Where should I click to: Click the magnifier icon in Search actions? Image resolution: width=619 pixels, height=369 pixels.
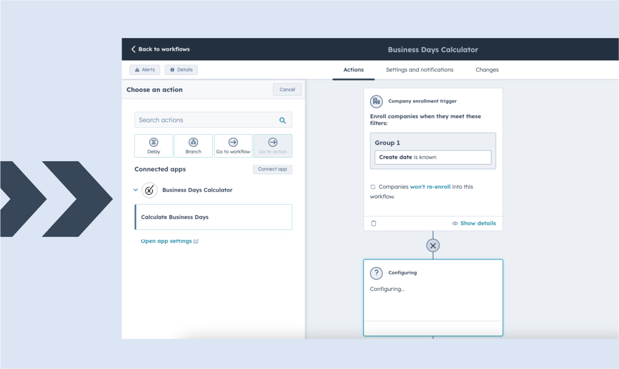tap(282, 121)
